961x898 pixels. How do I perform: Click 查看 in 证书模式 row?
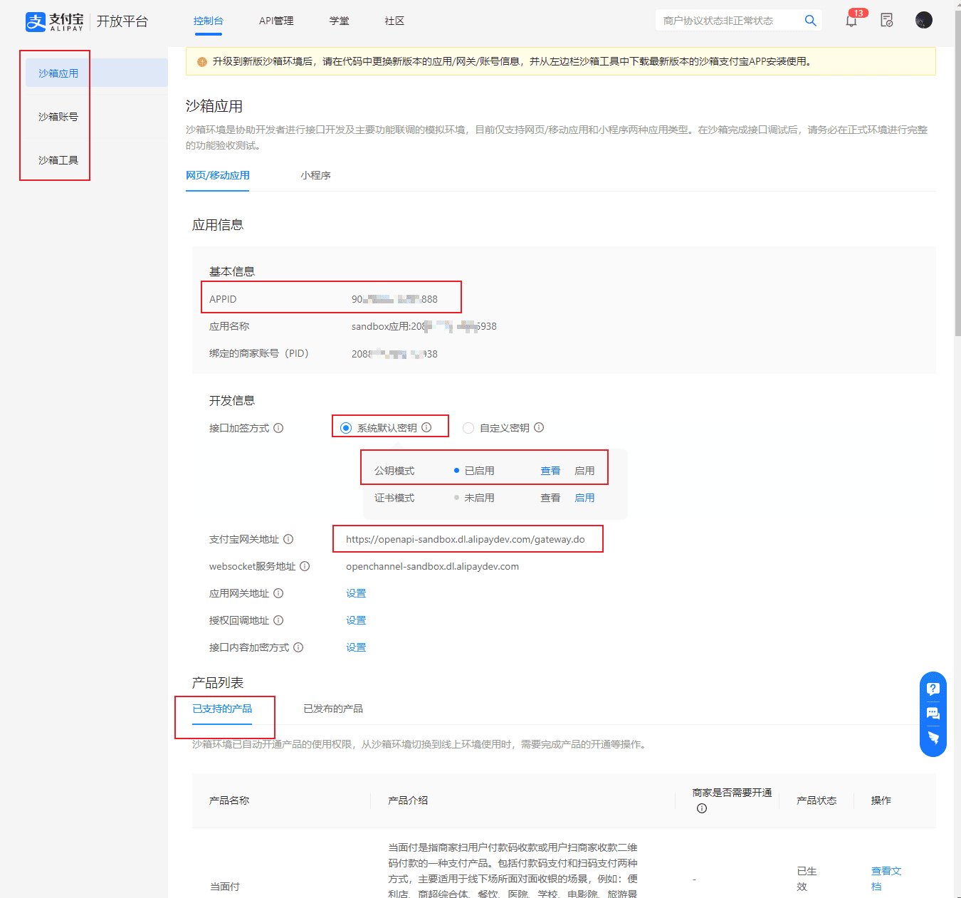click(550, 498)
